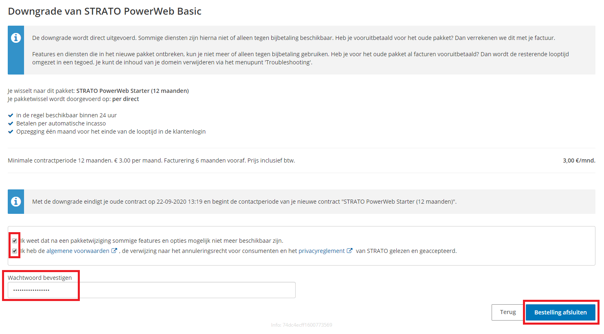Click the checkmark beside 'beschikbaar binnen 24 uur'
Viewport: 604px width, 334px height.
click(11, 115)
